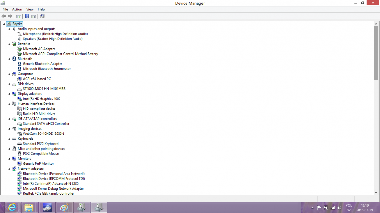
Task: Select Microsoft Kernel Debug Network Adapter
Action: (54, 189)
